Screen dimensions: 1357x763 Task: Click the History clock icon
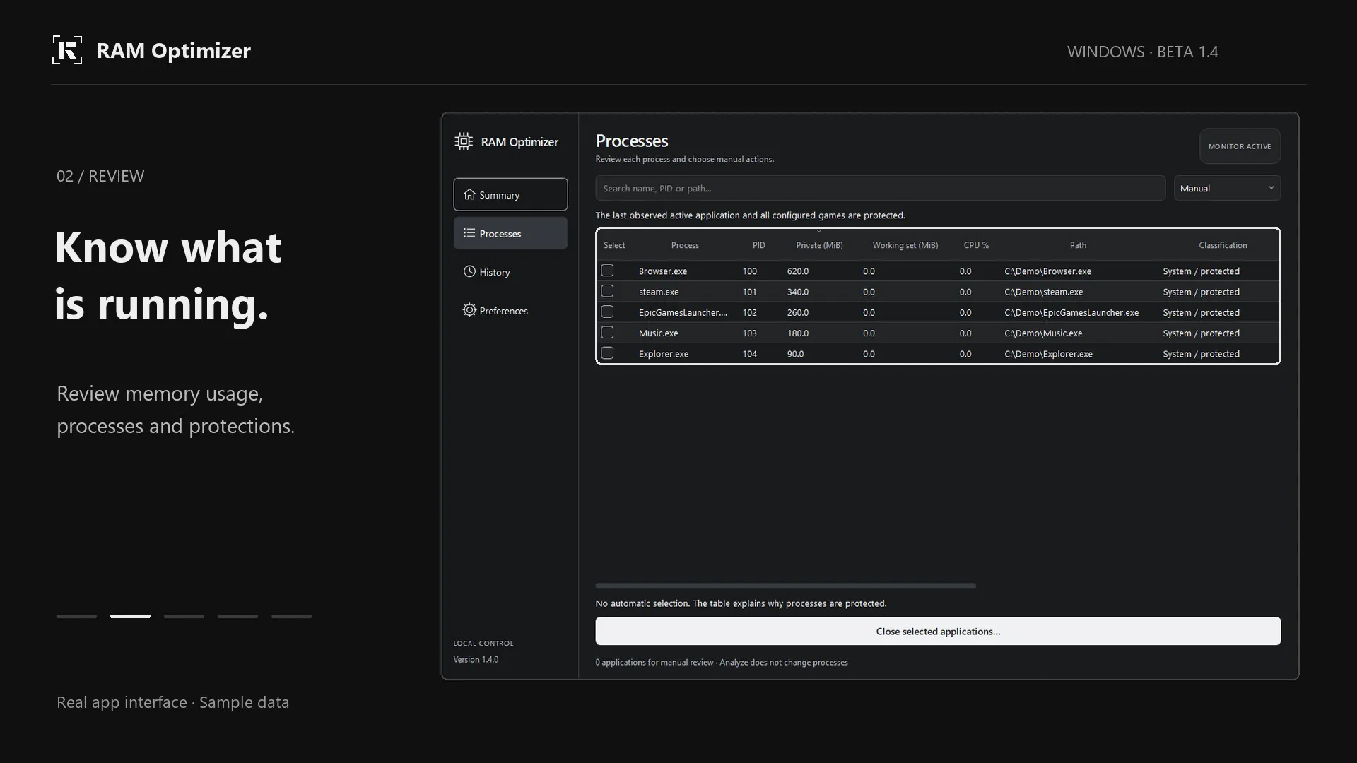click(469, 271)
